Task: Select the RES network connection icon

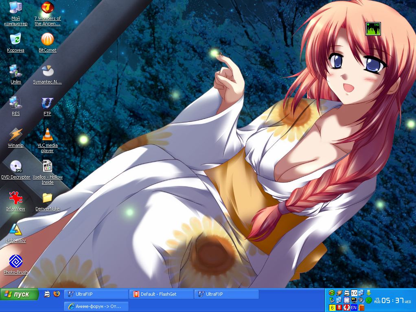Action: click(15, 106)
